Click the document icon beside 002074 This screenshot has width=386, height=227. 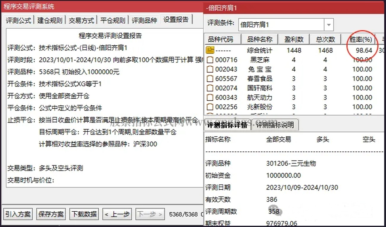pyautogui.click(x=210, y=88)
